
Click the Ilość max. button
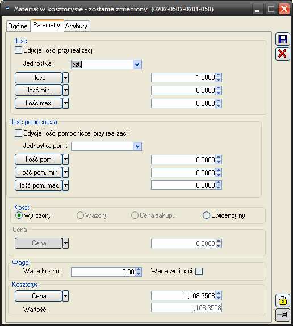[39, 103]
